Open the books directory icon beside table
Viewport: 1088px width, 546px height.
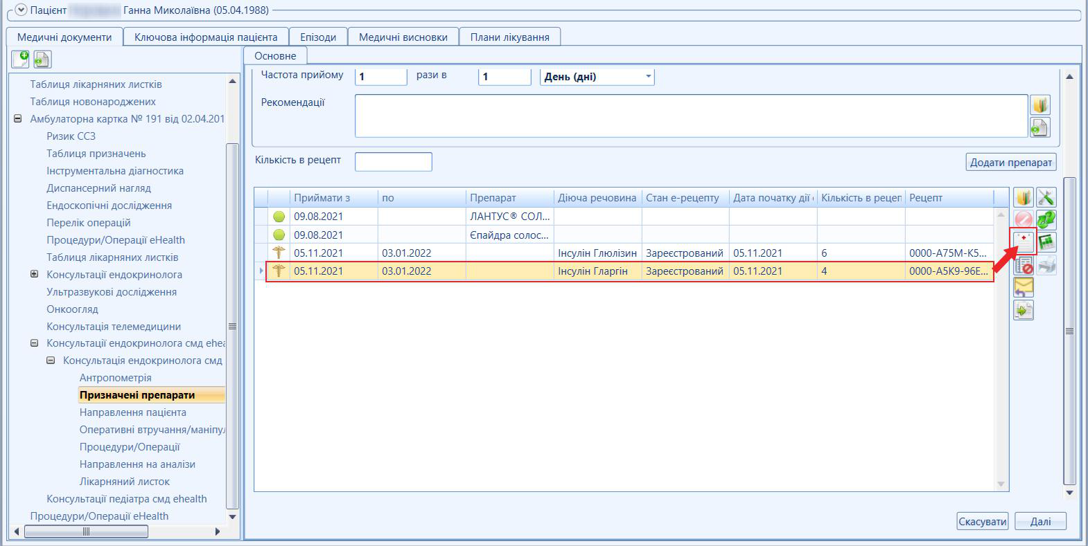click(1024, 197)
